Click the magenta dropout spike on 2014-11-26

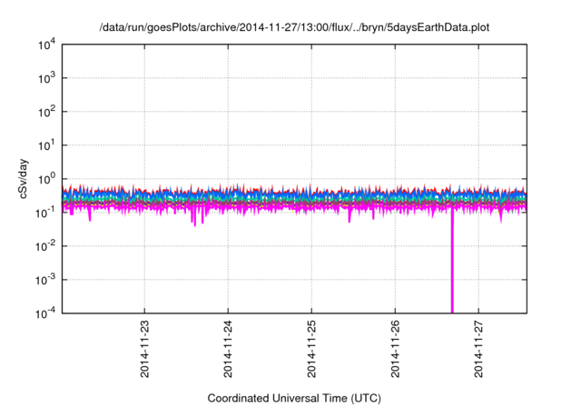coord(452,263)
